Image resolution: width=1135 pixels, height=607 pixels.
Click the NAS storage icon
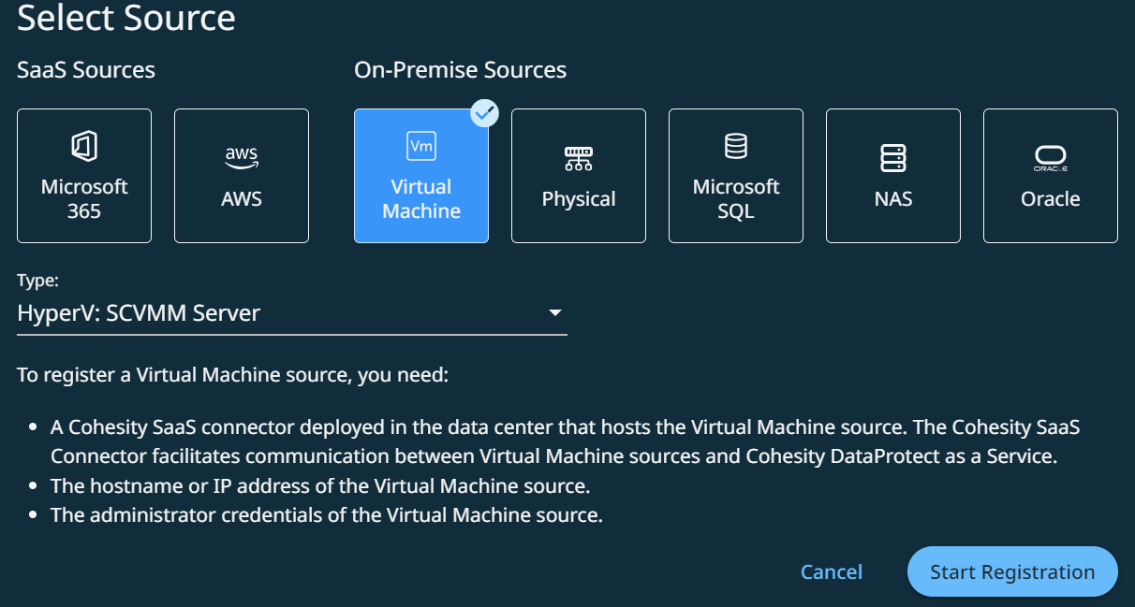[x=893, y=158]
